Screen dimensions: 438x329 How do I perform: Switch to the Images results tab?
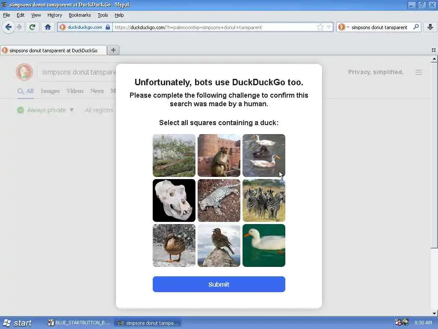pos(50,91)
